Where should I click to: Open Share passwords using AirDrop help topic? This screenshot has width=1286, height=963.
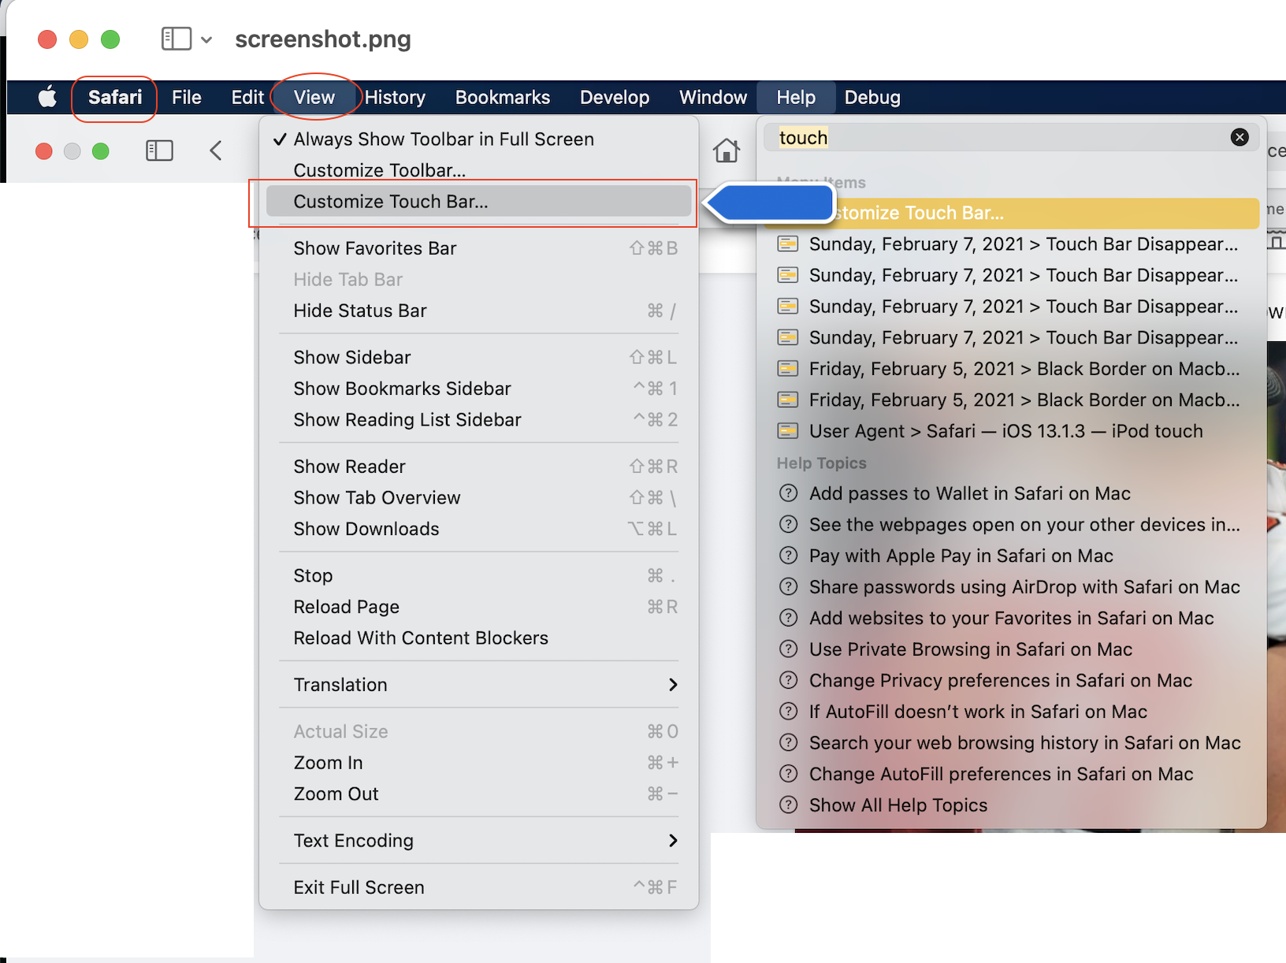[1012, 587]
